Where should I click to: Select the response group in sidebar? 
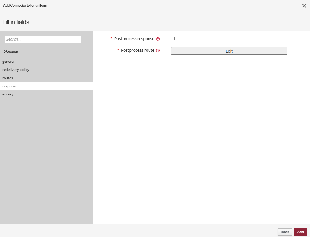click(10, 86)
